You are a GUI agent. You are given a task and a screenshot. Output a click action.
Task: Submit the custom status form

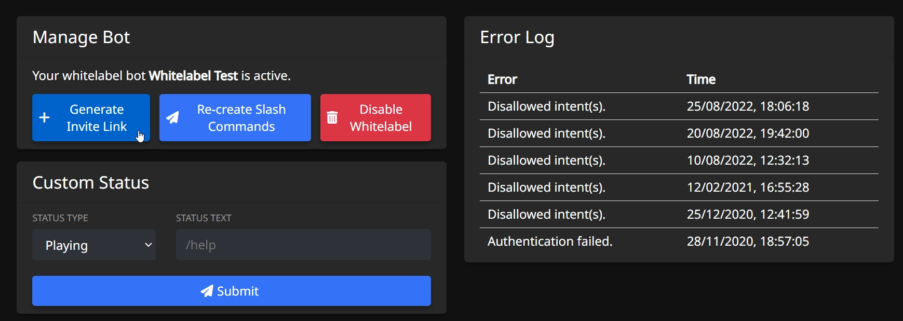coord(231,291)
